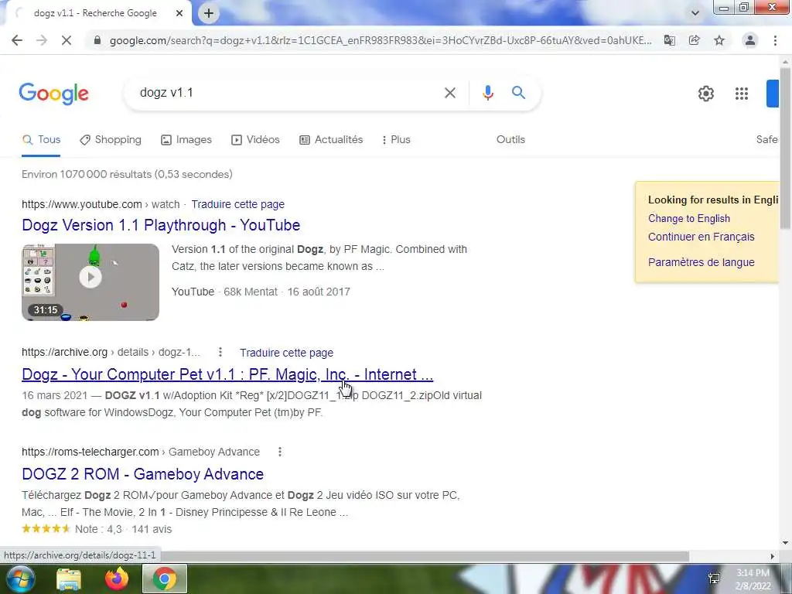The image size is (792, 594).
Task: Open Dogz Version 1.1 Playthrough result
Action: pyautogui.click(x=161, y=225)
